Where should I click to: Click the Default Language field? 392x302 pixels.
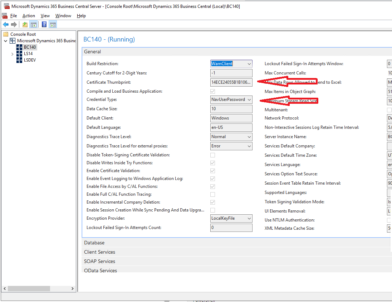pos(231,127)
